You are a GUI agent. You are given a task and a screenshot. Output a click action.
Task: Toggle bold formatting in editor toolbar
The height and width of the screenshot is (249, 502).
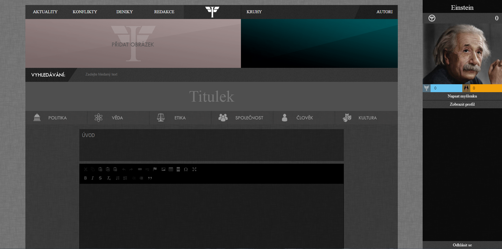tap(85, 178)
